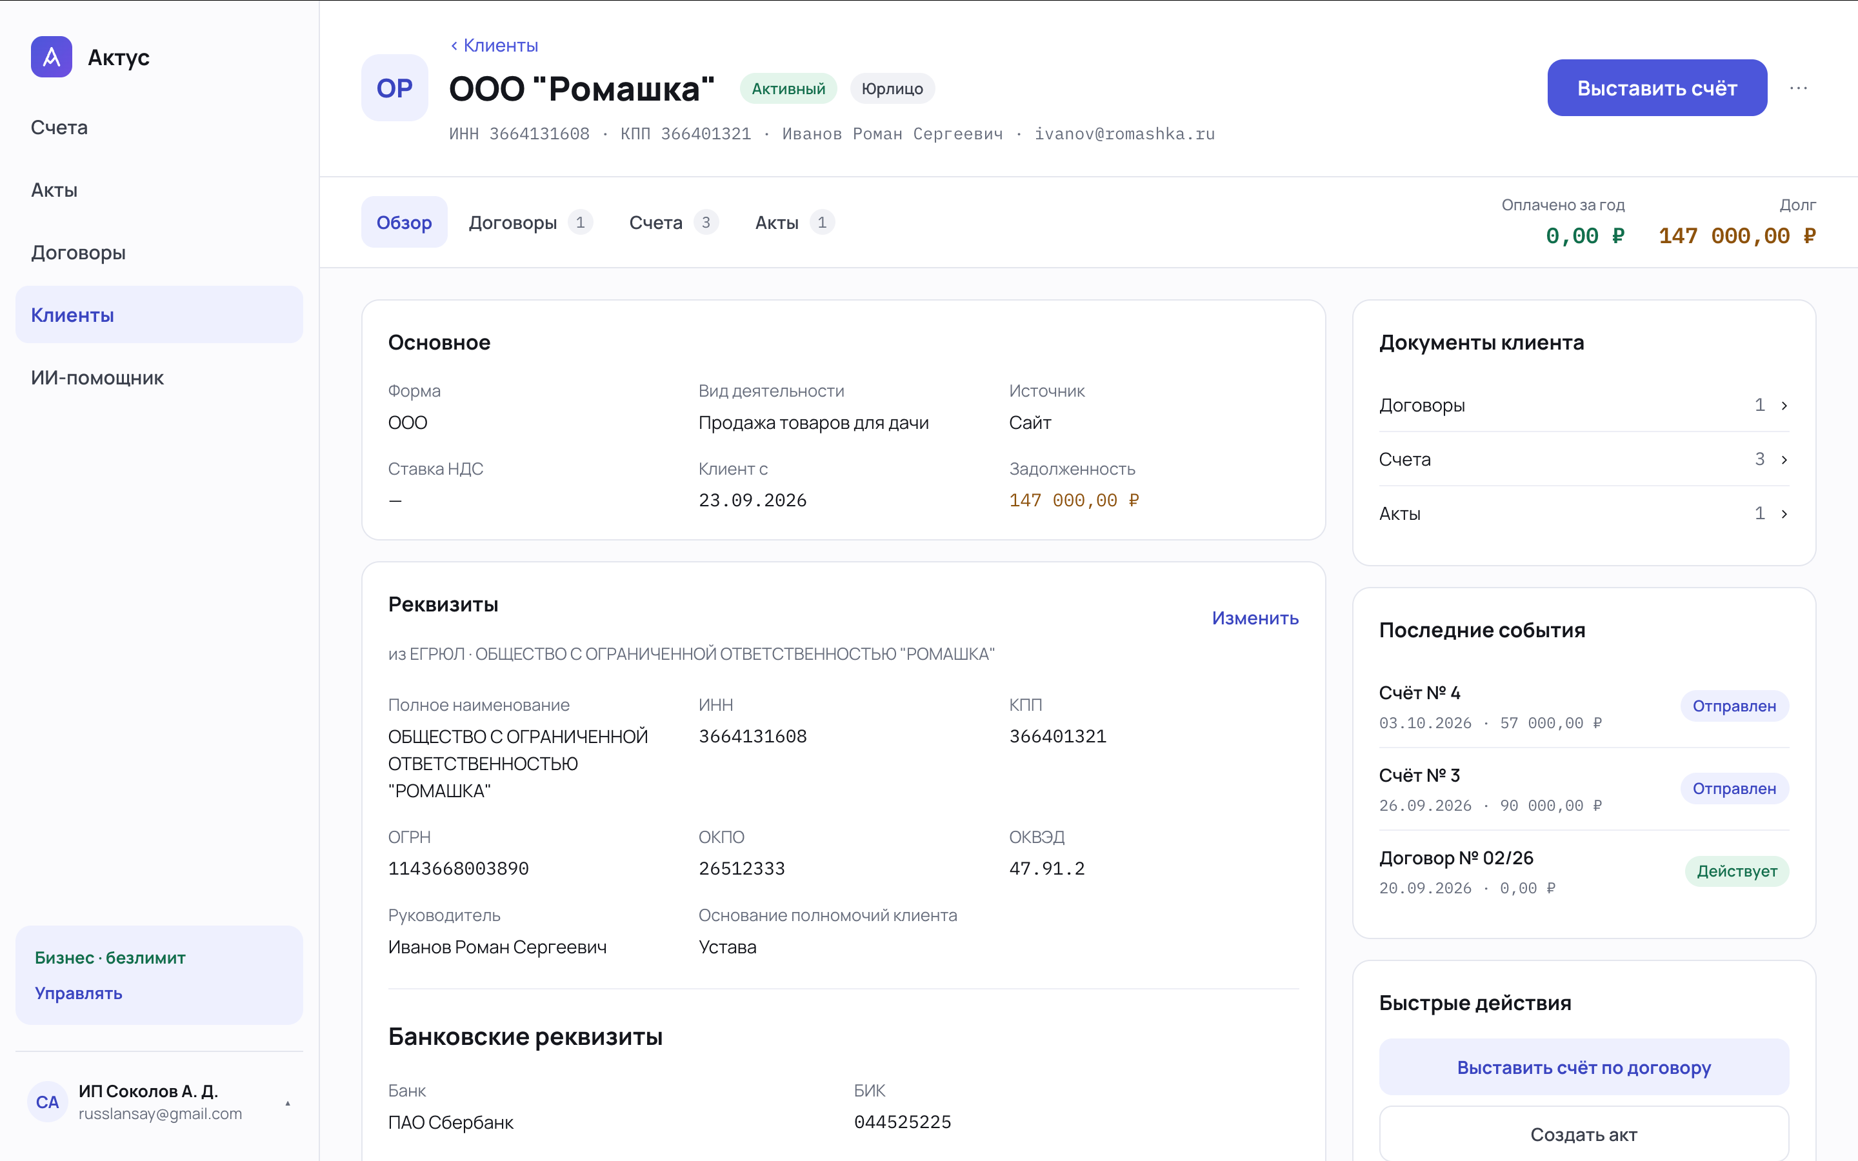
Task: Click ИП Соколов А. Д. account name
Action: pos(148,1091)
